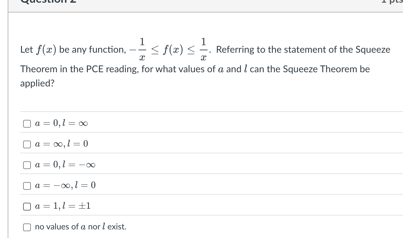403x238 pixels.
Task: Select answer text "no values of a nor l exist."
Action: pos(80,227)
